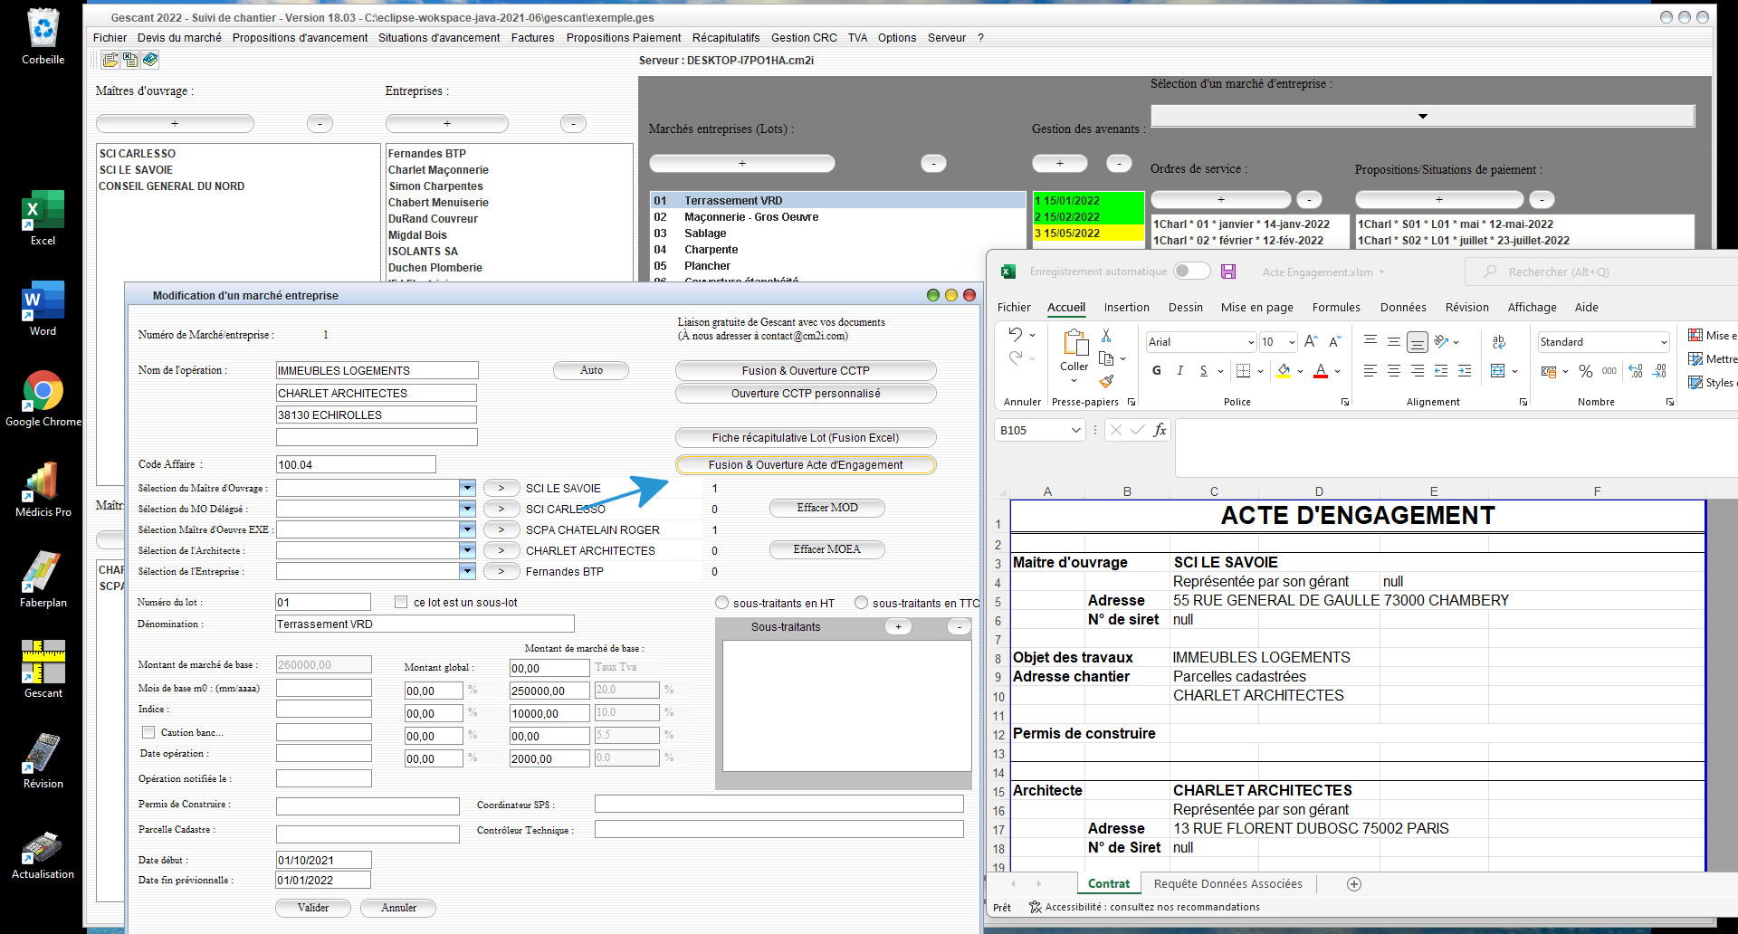This screenshot has width=1738, height=934.
Task: Open 'Sélection de l'Entreprise' dropdown
Action: [467, 571]
